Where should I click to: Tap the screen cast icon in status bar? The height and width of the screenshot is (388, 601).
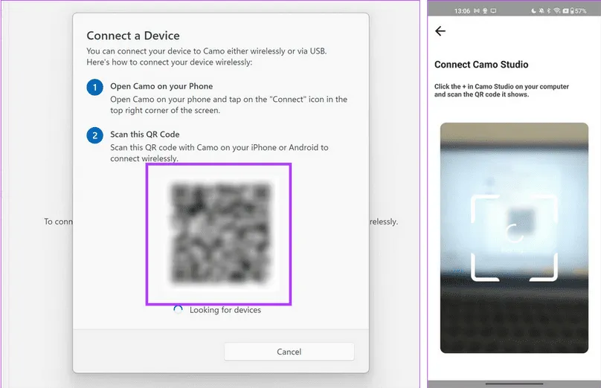493,10
